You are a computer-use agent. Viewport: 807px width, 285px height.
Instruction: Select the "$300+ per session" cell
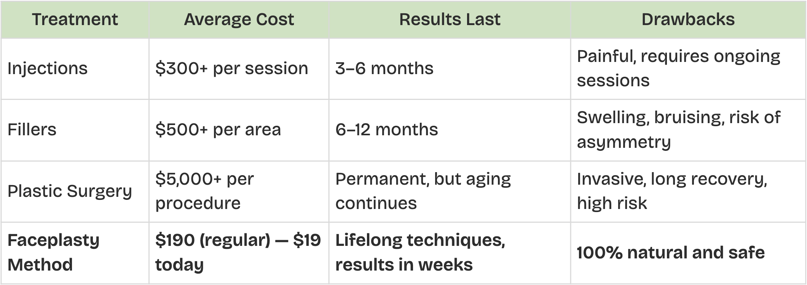tap(231, 69)
